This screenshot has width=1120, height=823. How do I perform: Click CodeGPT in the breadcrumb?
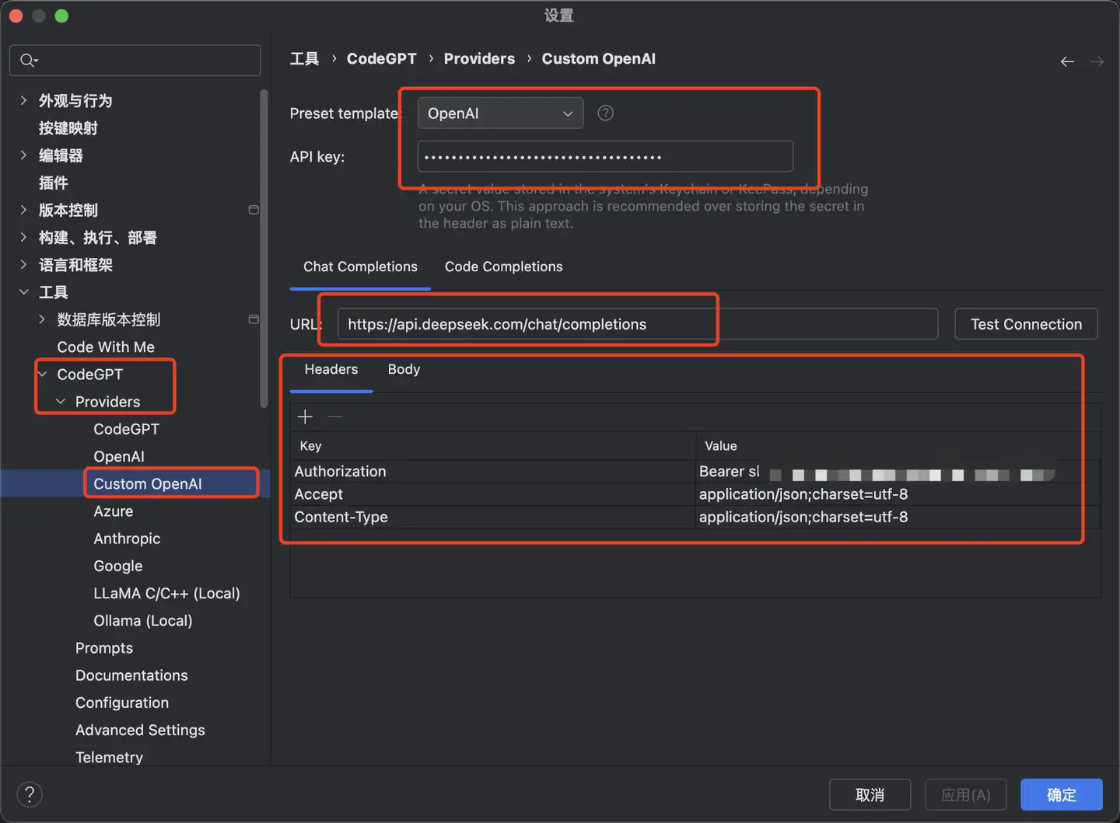(x=381, y=59)
